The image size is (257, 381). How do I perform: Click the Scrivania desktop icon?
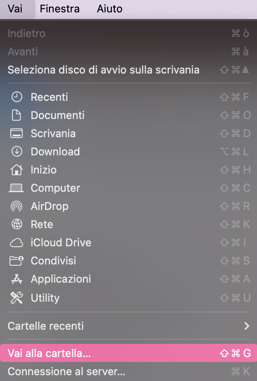point(17,133)
